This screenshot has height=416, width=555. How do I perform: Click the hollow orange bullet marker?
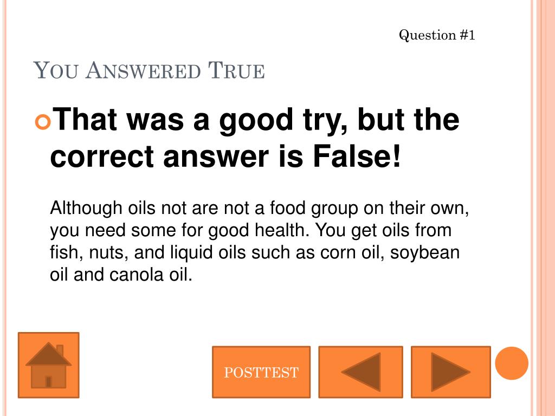tap(43, 122)
